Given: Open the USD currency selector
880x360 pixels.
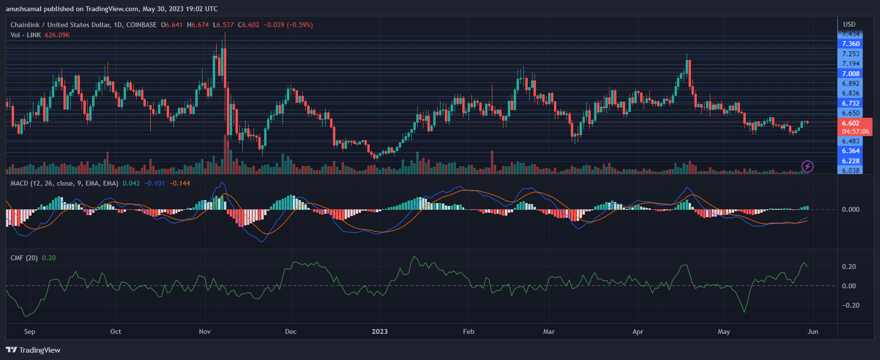Looking at the screenshot, I should (x=849, y=24).
